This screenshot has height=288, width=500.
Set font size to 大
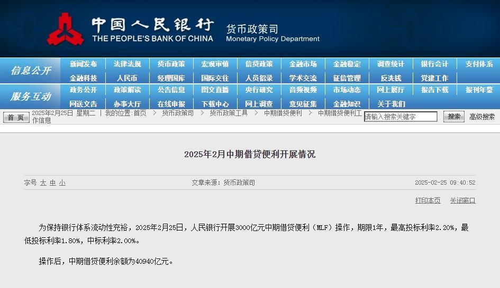(43, 183)
